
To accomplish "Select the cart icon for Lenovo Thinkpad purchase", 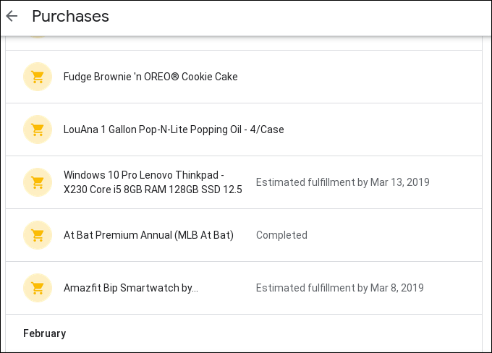I will (38, 182).
